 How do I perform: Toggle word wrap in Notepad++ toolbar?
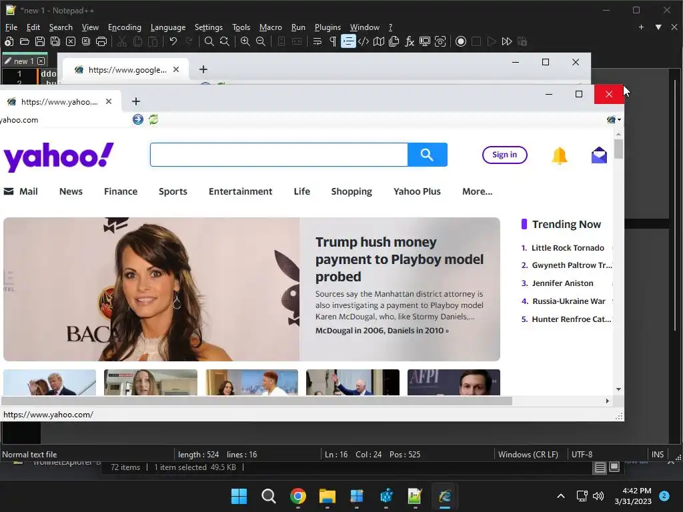click(x=317, y=41)
